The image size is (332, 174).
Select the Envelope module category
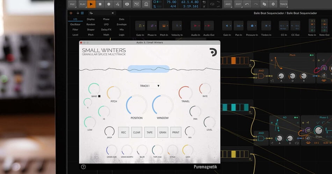pos(122,24)
